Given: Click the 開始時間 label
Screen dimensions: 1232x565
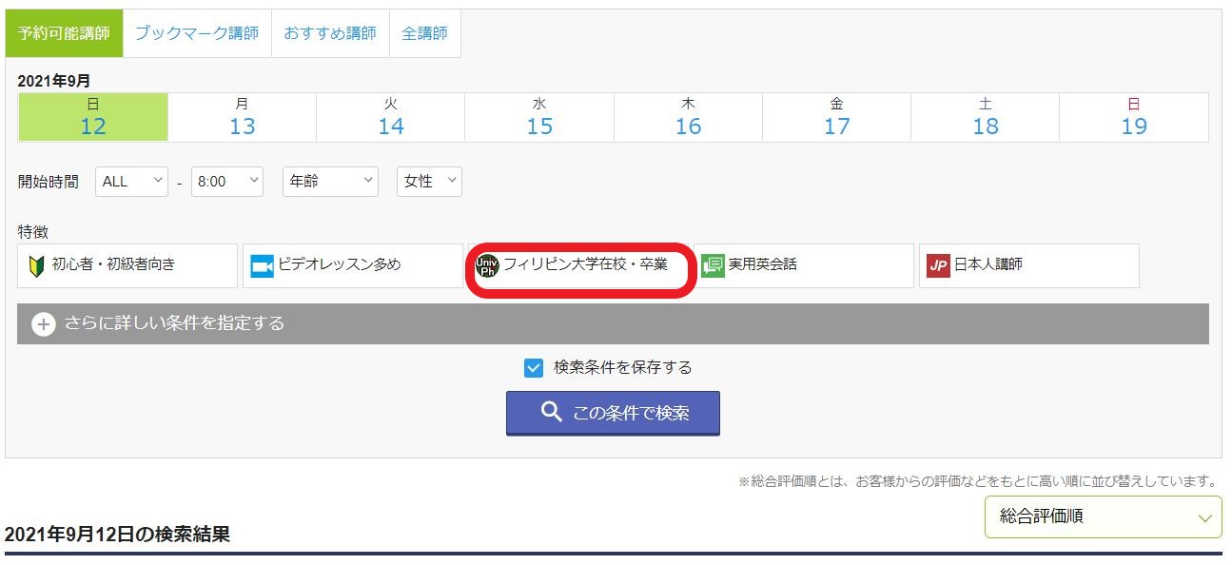Looking at the screenshot, I should click(49, 182).
